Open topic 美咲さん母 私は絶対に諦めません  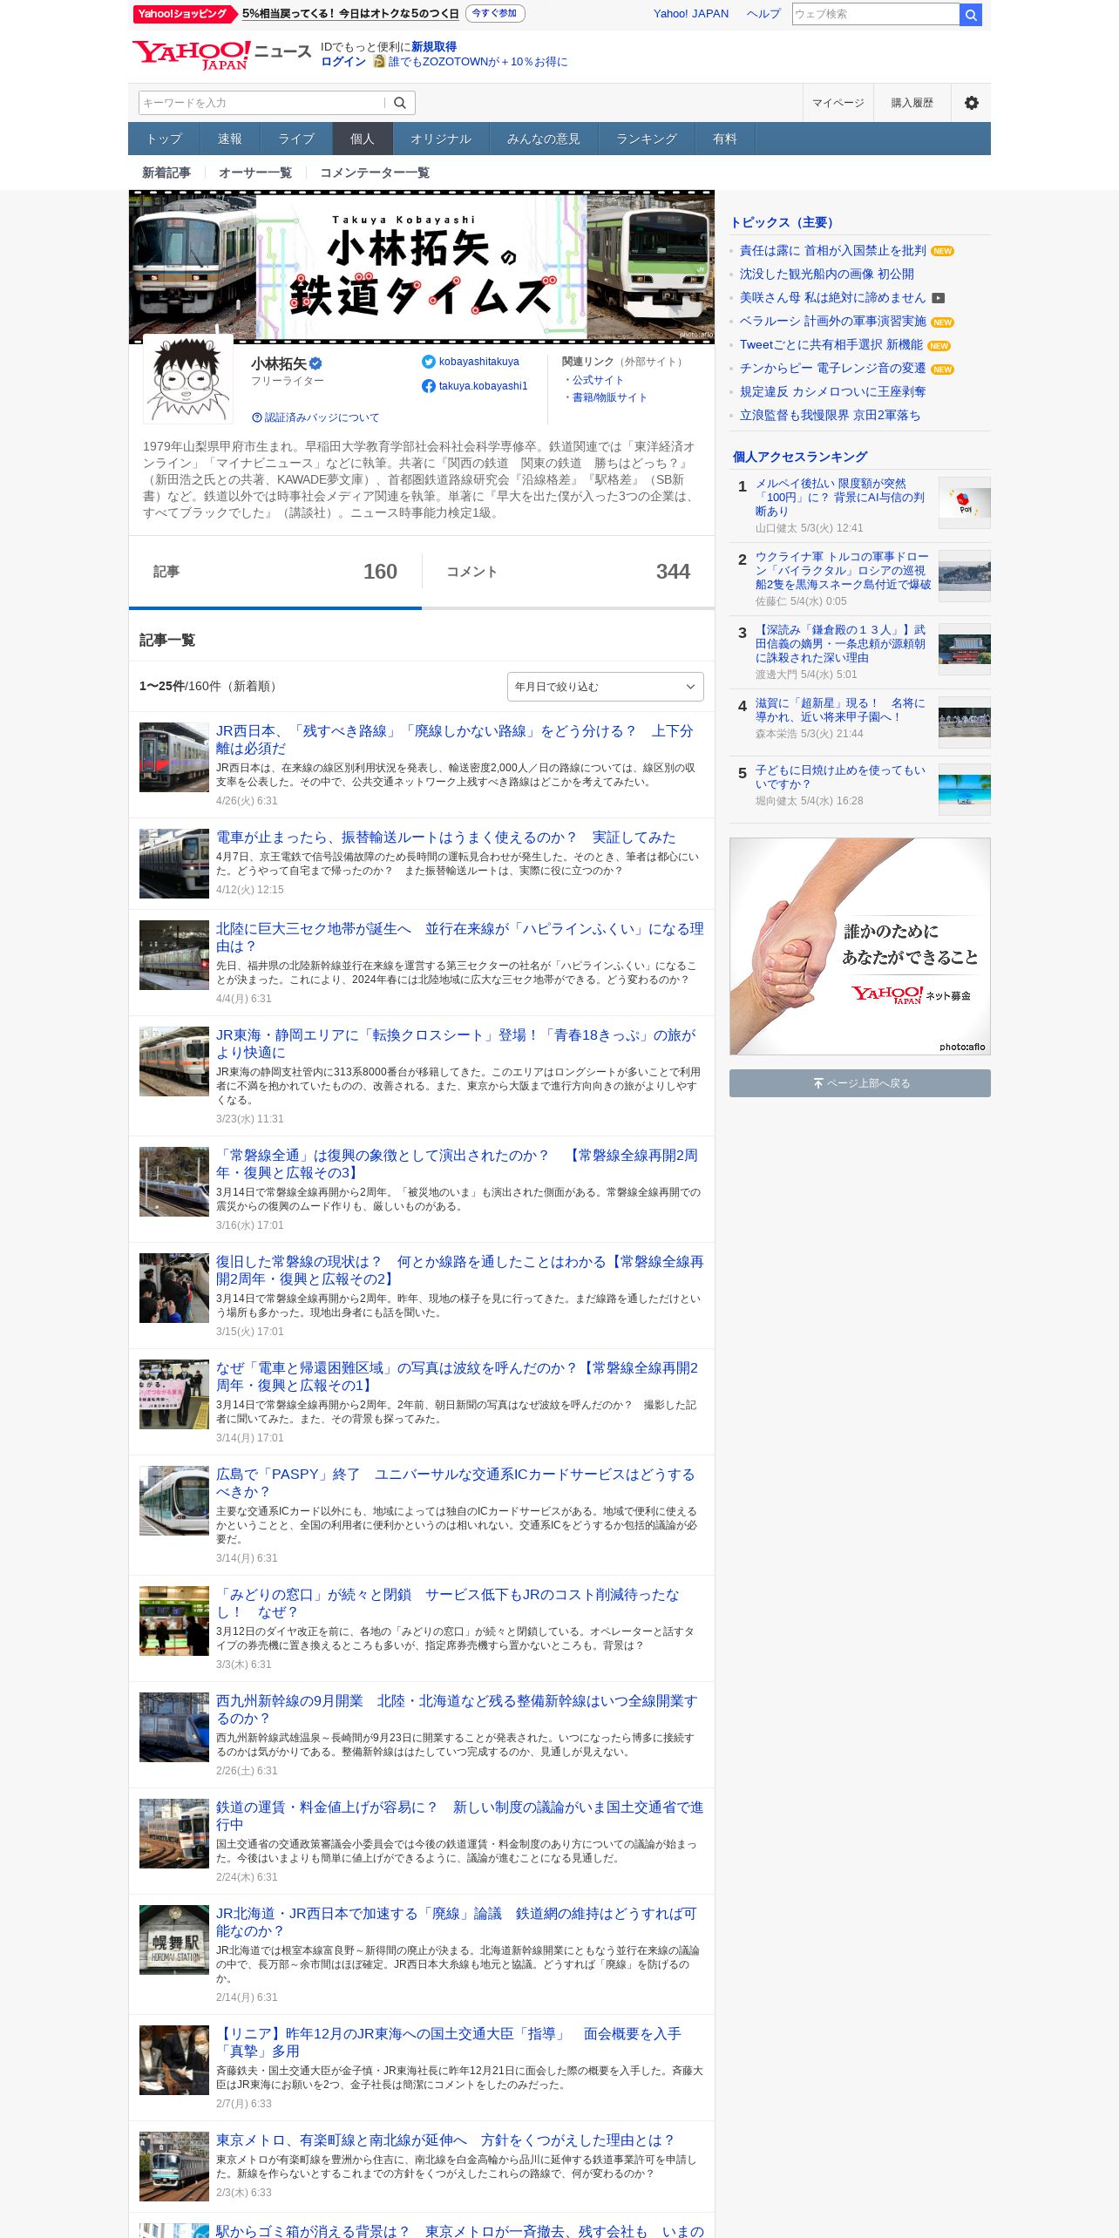point(832,298)
